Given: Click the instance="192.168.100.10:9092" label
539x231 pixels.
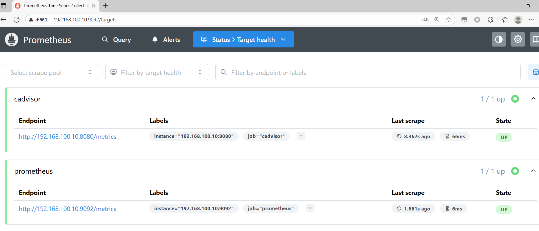Looking at the screenshot, I should pos(194,208).
